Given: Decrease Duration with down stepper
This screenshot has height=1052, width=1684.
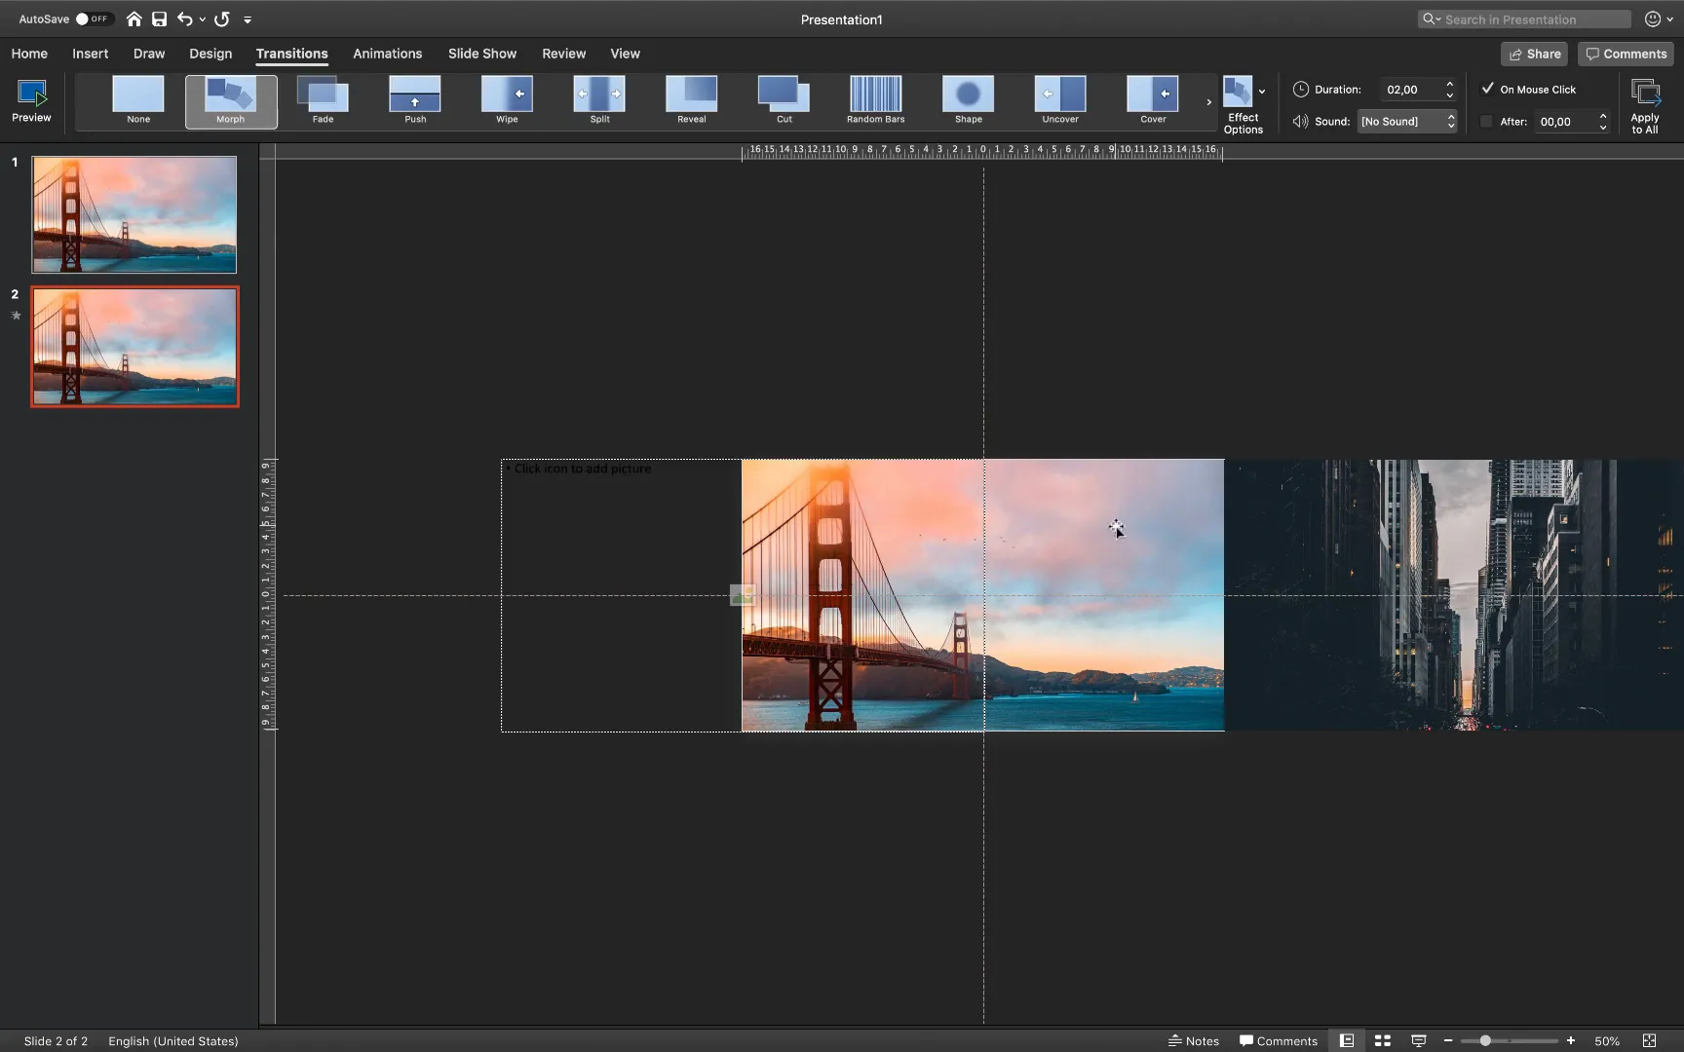Looking at the screenshot, I should (x=1450, y=94).
